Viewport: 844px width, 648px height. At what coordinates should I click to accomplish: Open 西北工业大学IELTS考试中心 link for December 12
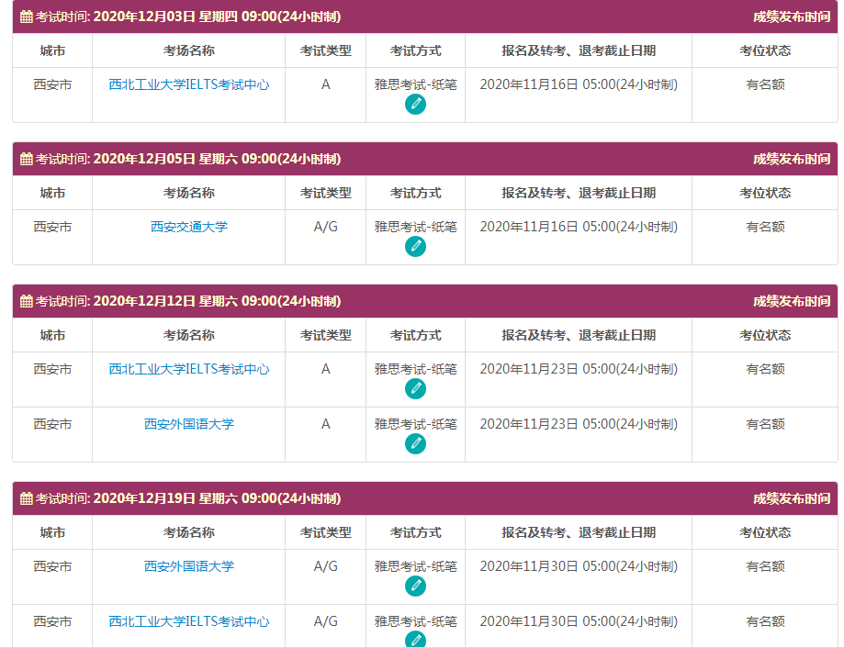tap(189, 369)
